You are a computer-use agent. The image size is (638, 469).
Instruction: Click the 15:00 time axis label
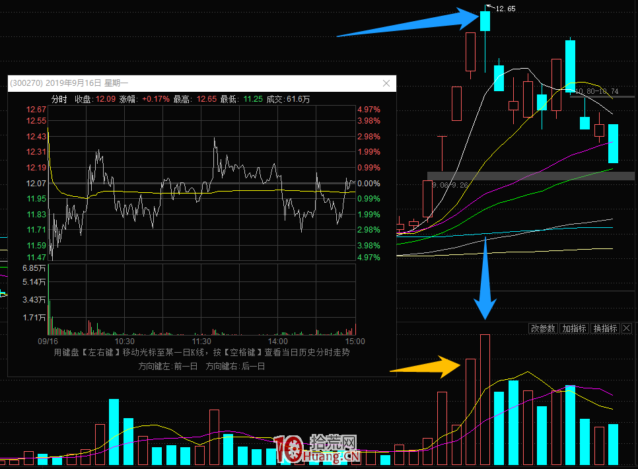[x=355, y=341]
